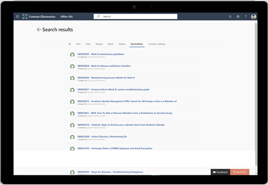268x185 pixels.
Task: Select the Contoso Catalog tab
Action: tap(156, 44)
